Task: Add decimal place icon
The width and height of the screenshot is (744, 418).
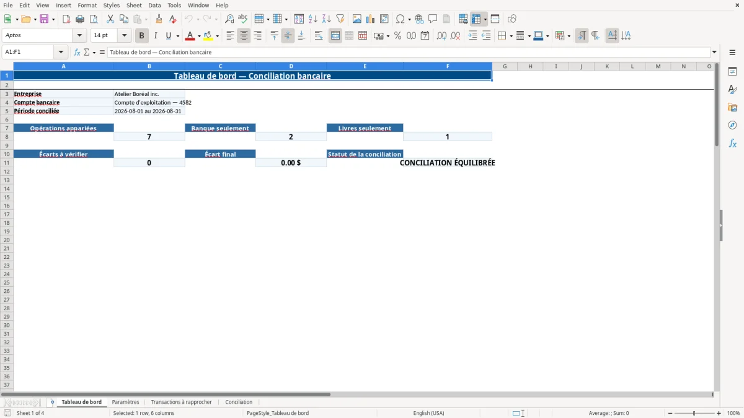Action: pos(441,36)
